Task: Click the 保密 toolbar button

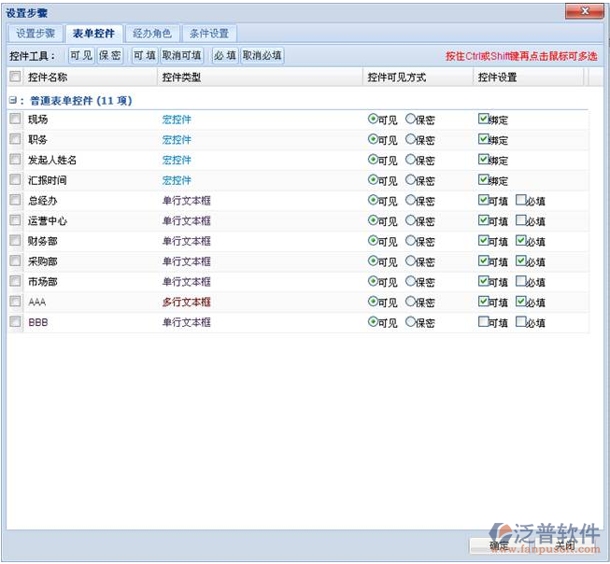Action: pos(110,56)
